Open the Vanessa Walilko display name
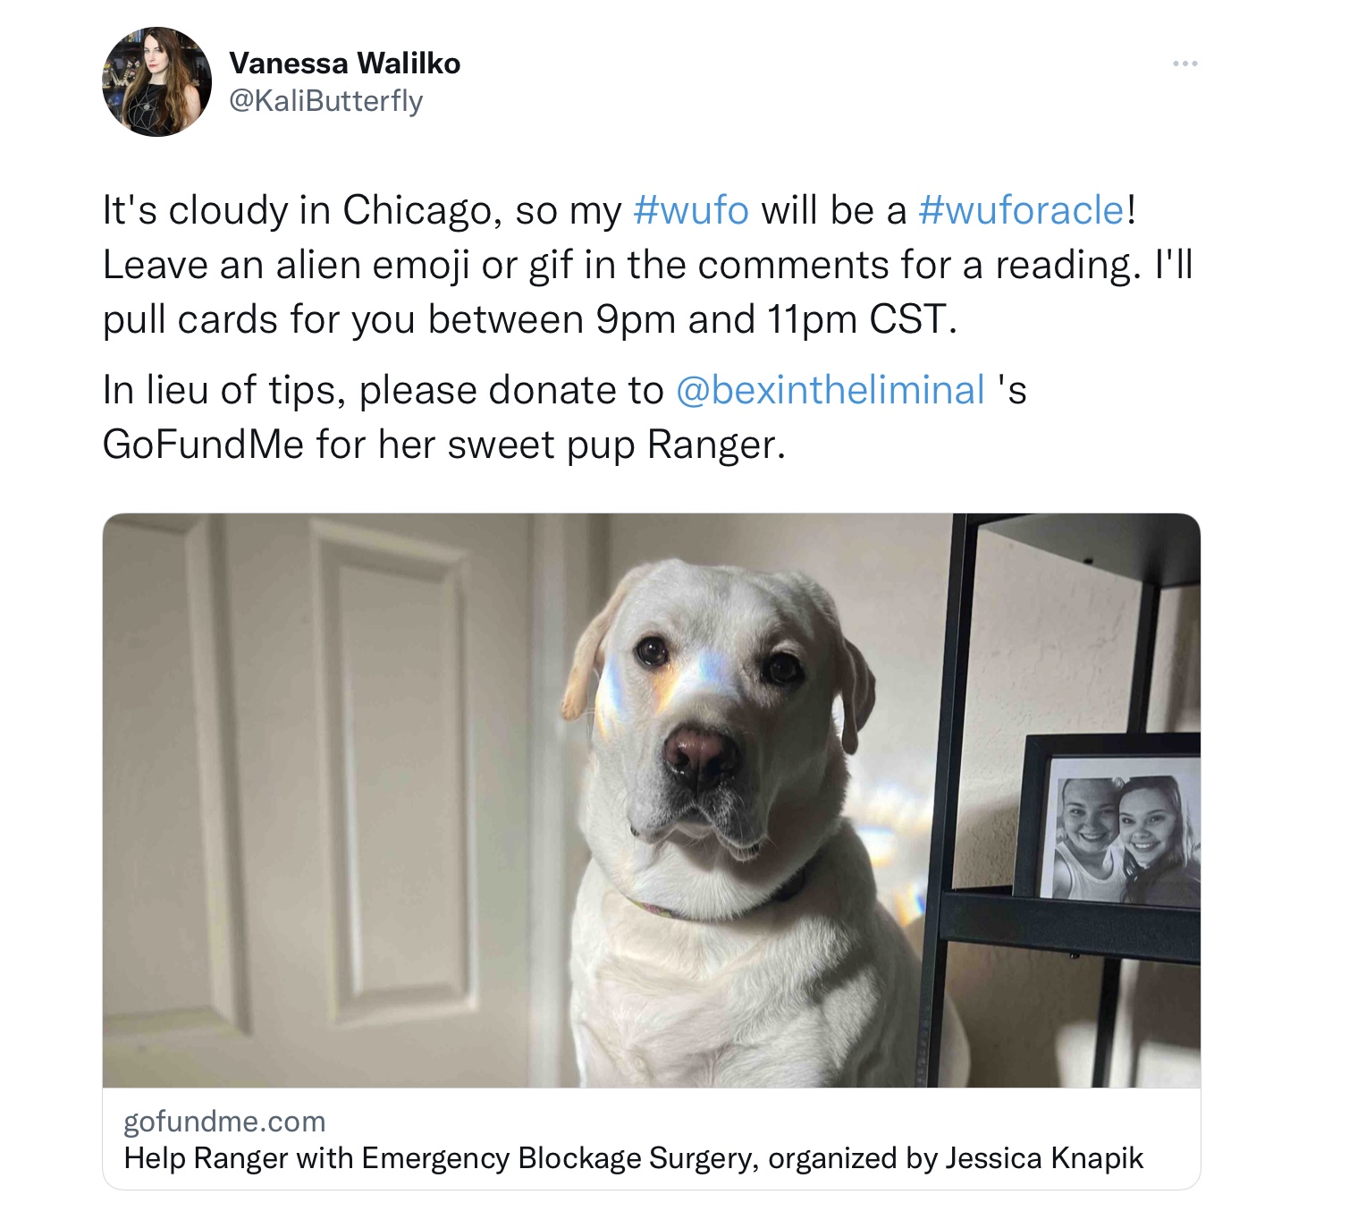Viewport: 1349px width, 1220px height. (344, 64)
